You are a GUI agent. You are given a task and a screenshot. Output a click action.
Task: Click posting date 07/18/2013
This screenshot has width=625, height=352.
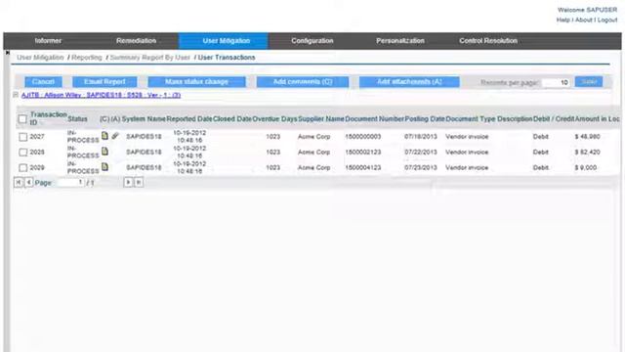[421, 137]
